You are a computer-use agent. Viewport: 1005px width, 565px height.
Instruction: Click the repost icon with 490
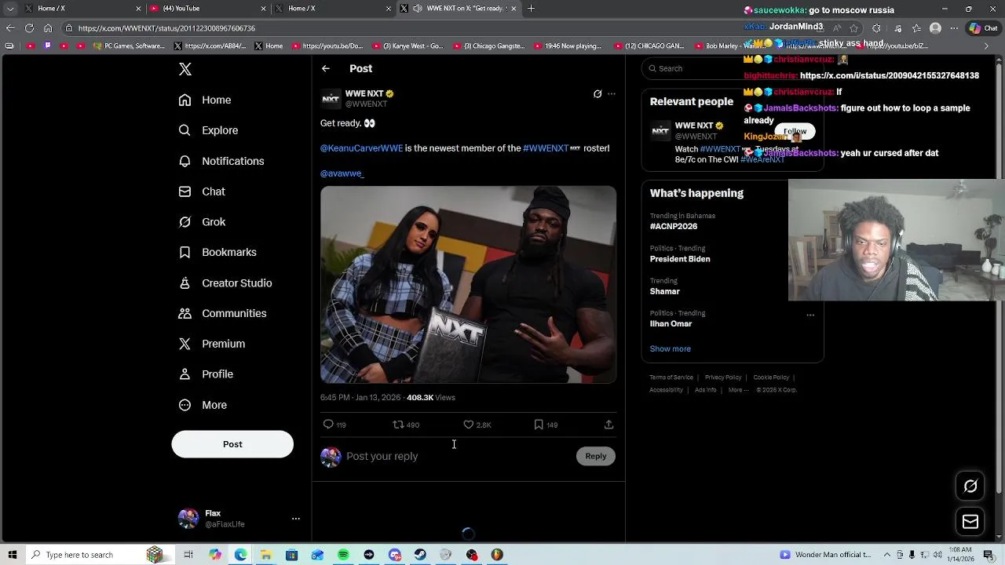coord(406,425)
